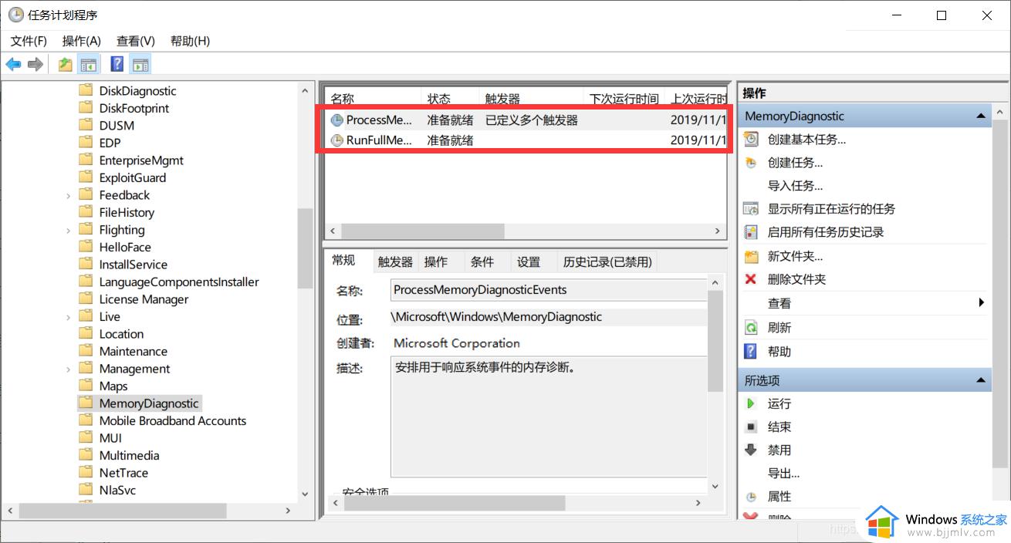The height and width of the screenshot is (543, 1011).
Task: Click the 创建任务 icon
Action: tap(751, 163)
